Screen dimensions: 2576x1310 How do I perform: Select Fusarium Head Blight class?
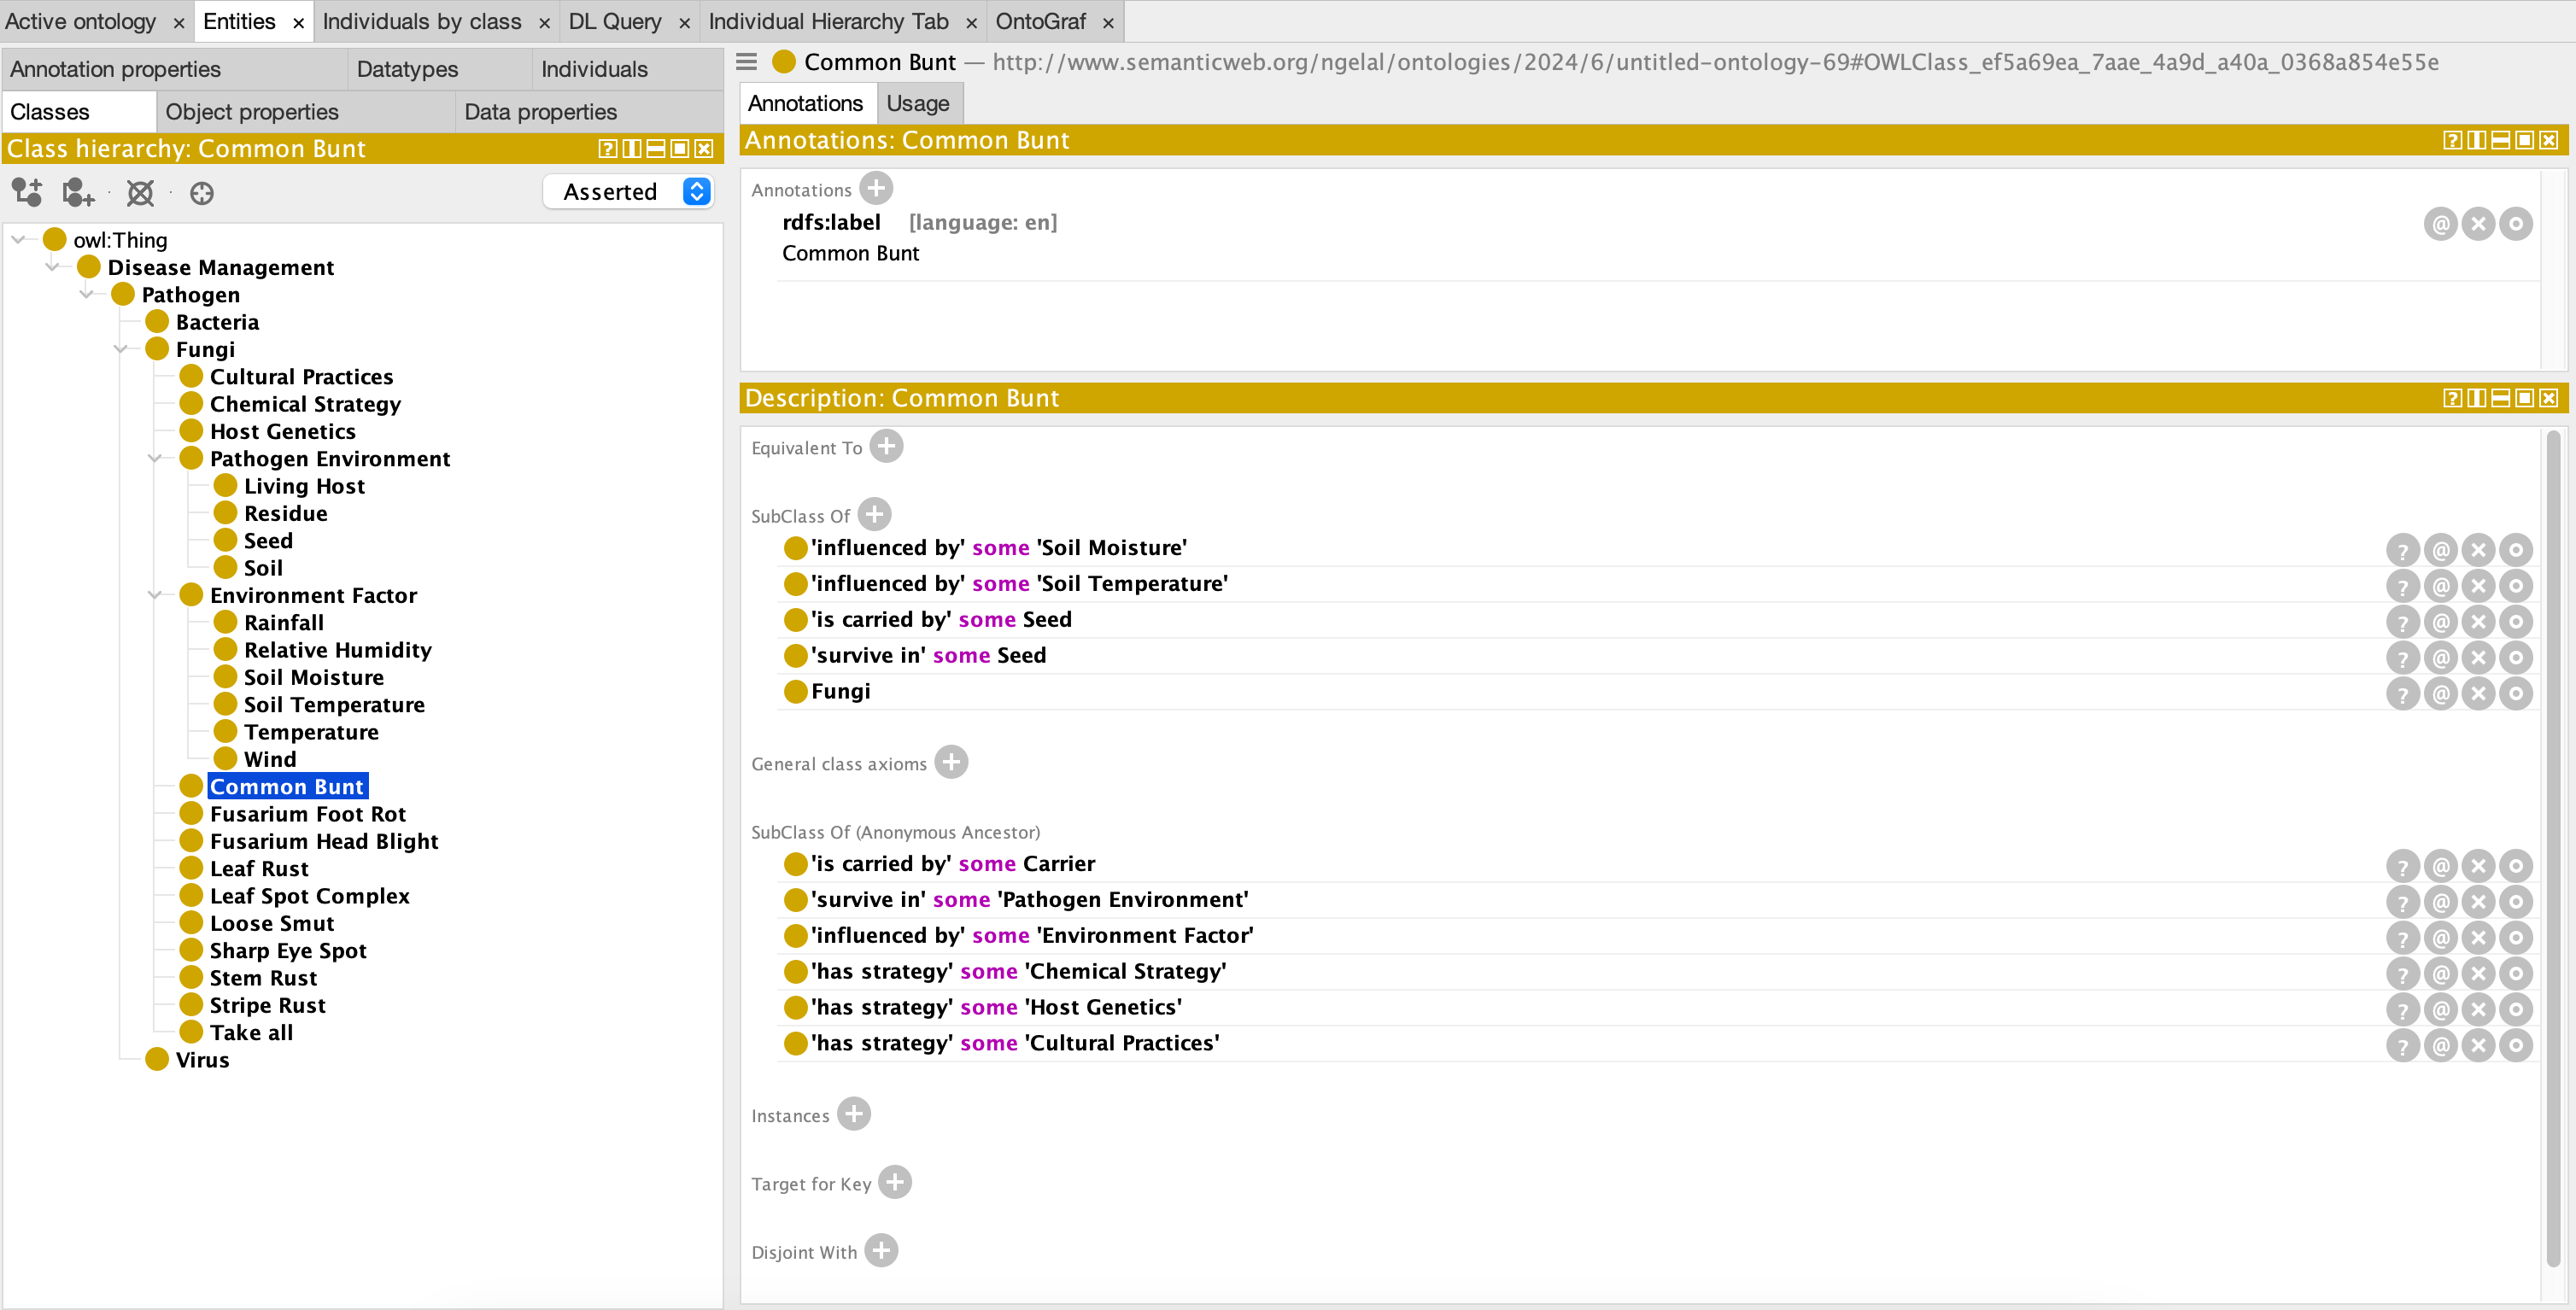pos(323,841)
